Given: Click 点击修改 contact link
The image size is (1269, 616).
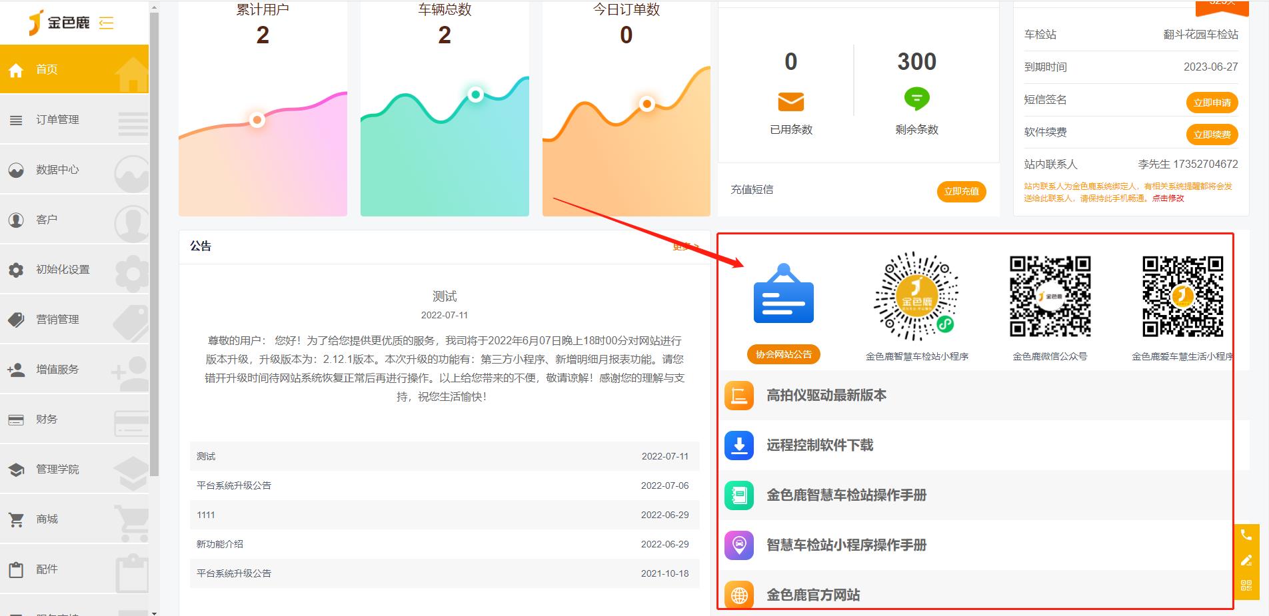Looking at the screenshot, I should click(x=1168, y=198).
